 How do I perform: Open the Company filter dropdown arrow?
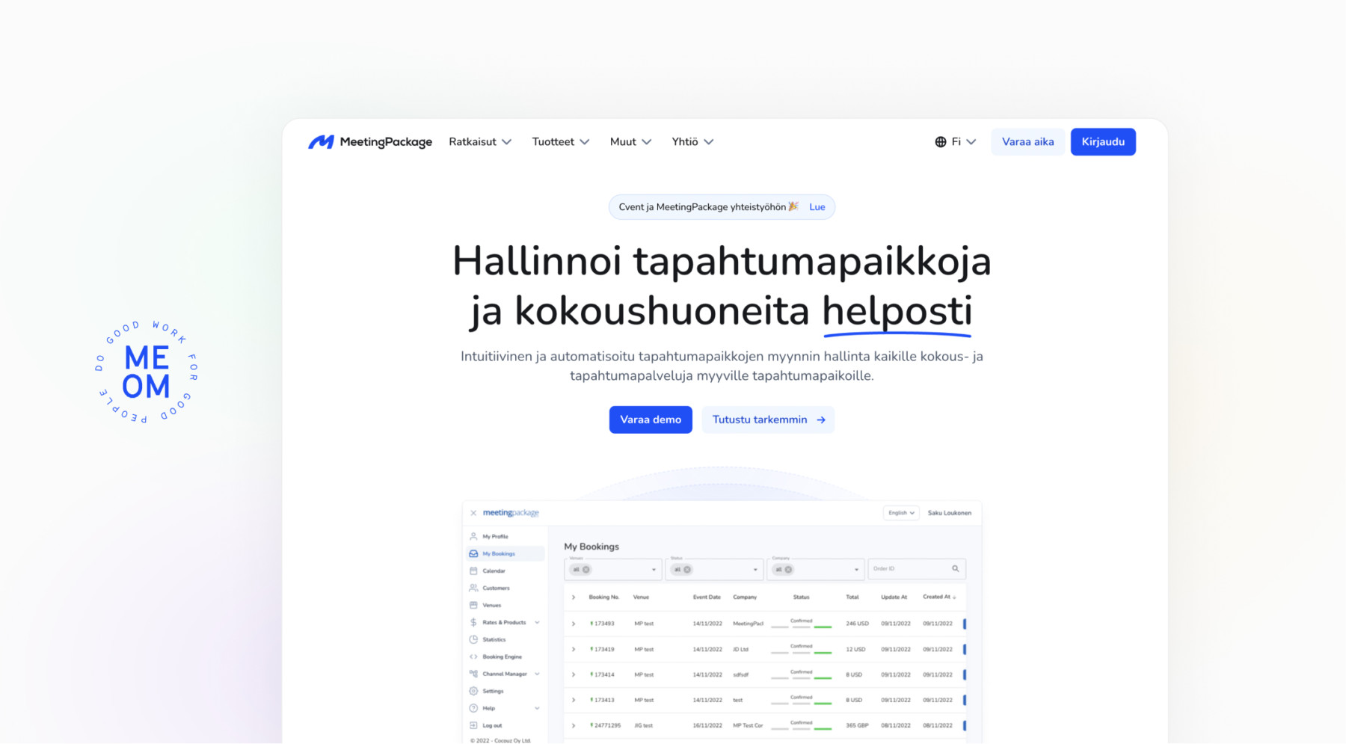pyautogui.click(x=856, y=570)
